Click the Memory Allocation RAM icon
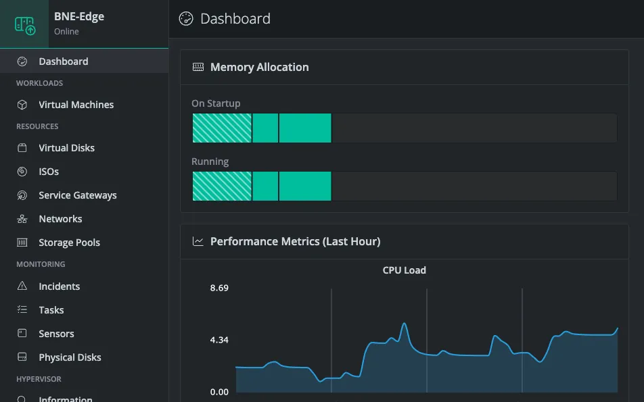 pyautogui.click(x=198, y=67)
